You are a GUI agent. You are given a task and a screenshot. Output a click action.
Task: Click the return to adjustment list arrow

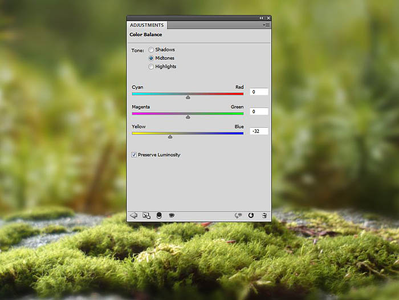coord(134,215)
